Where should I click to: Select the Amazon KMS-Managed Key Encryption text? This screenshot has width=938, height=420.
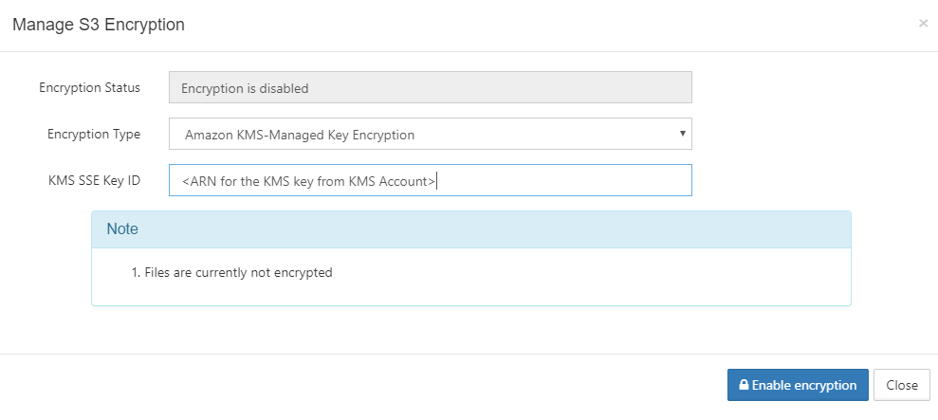tap(300, 135)
